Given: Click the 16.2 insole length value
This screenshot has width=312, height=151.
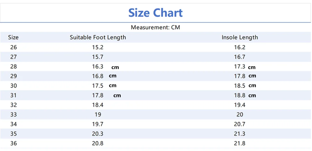Looking at the screenshot, I should pos(240,47).
